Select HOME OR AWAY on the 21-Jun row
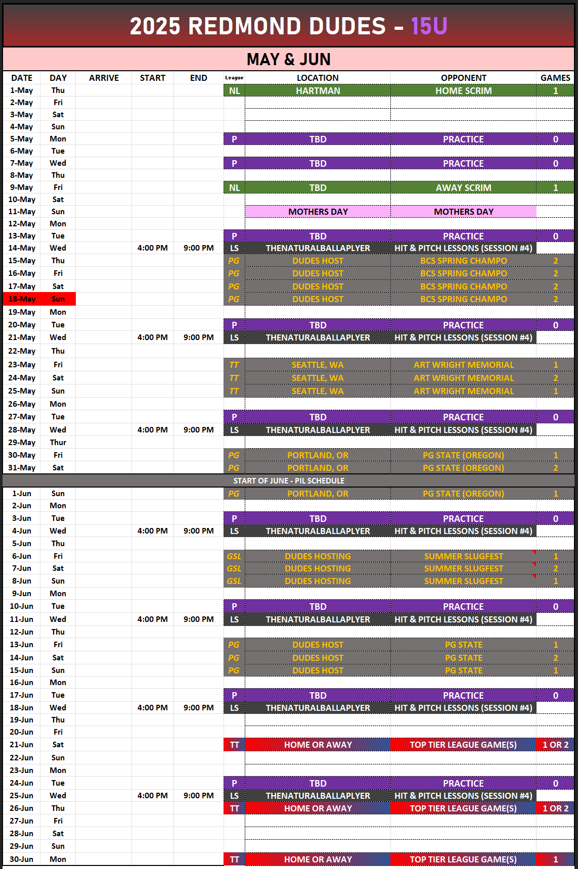The width and height of the screenshot is (578, 869). [318, 745]
